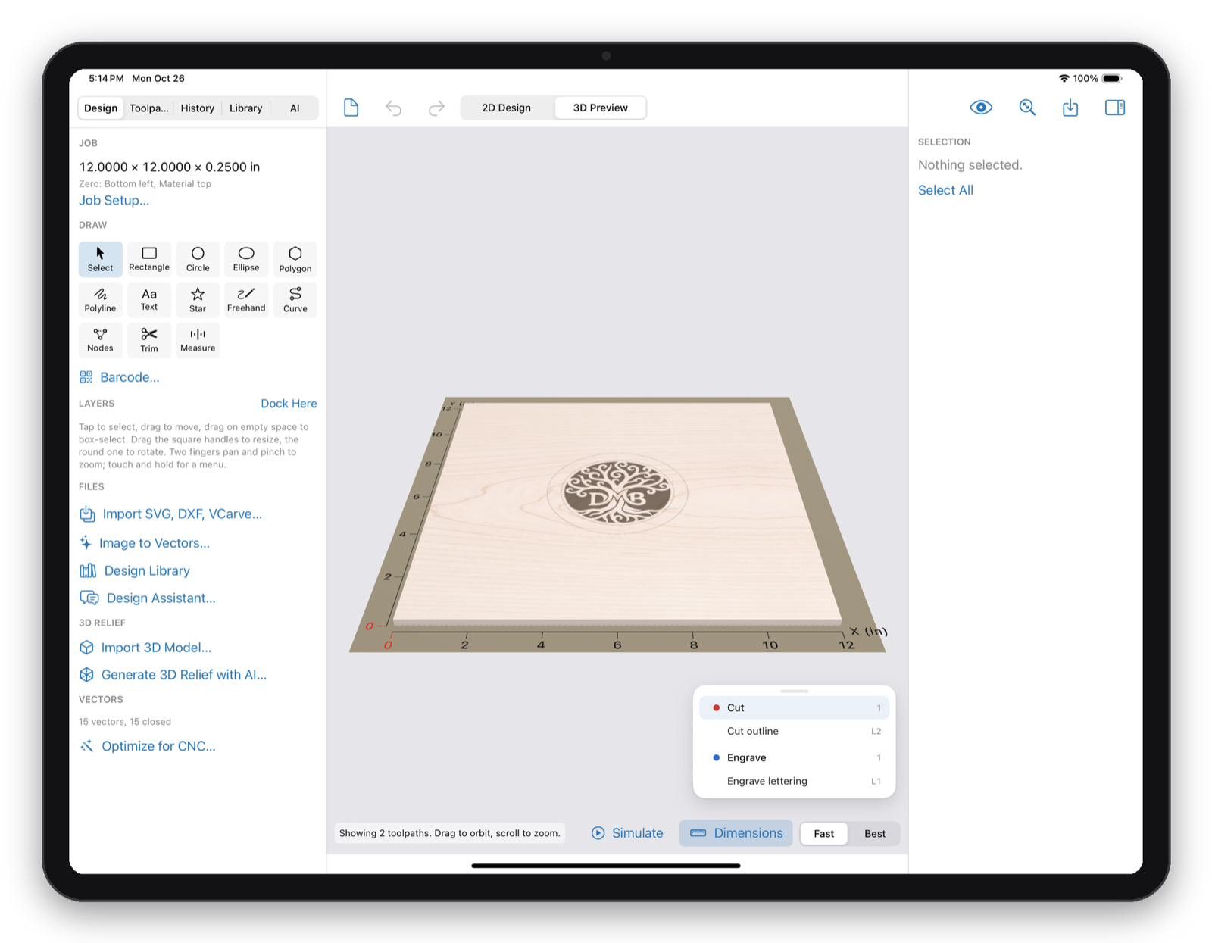
Task: Switch to 2D Design view
Action: click(507, 108)
